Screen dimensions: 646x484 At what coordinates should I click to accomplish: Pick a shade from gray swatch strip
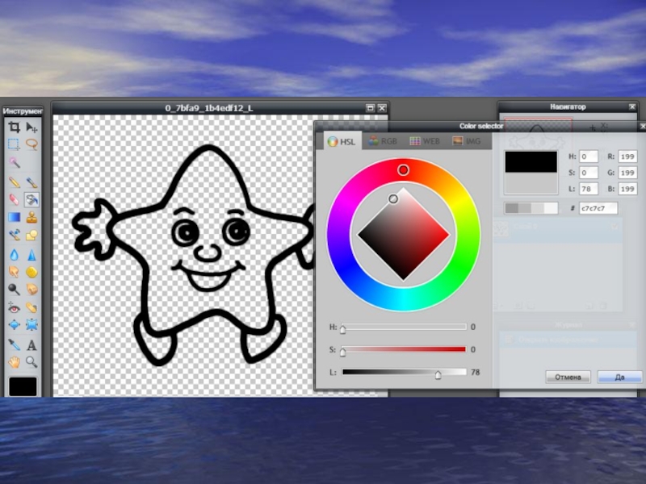(531, 208)
